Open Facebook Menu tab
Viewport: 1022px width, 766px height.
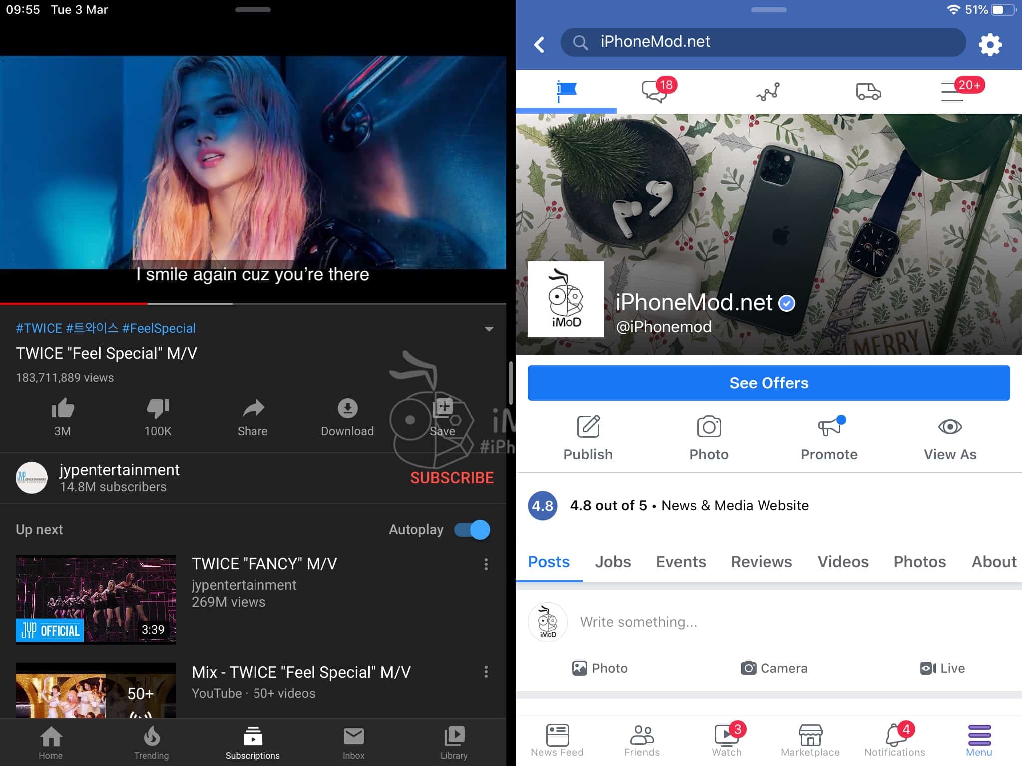point(979,741)
